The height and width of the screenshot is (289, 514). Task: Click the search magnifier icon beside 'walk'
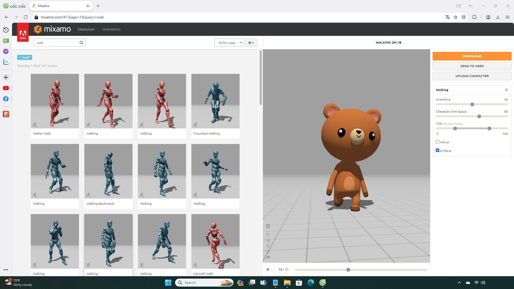(81, 43)
